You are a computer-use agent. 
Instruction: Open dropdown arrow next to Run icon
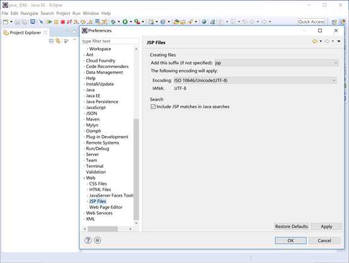[130, 22]
